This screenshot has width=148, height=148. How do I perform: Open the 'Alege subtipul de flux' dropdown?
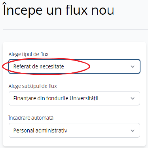[x=74, y=98]
